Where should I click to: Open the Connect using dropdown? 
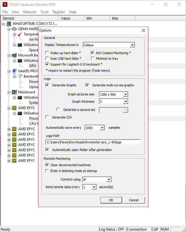pyautogui.click(x=109, y=179)
